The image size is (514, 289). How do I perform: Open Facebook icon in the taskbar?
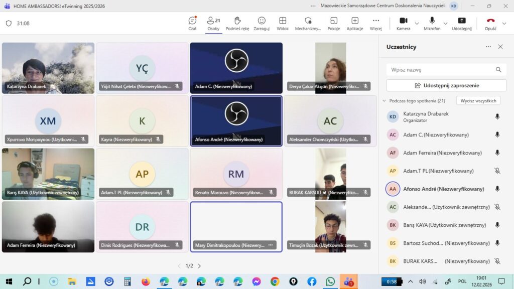[312, 281]
